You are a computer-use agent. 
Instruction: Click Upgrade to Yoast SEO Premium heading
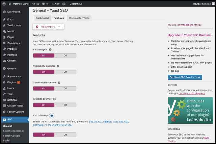[x=189, y=35]
